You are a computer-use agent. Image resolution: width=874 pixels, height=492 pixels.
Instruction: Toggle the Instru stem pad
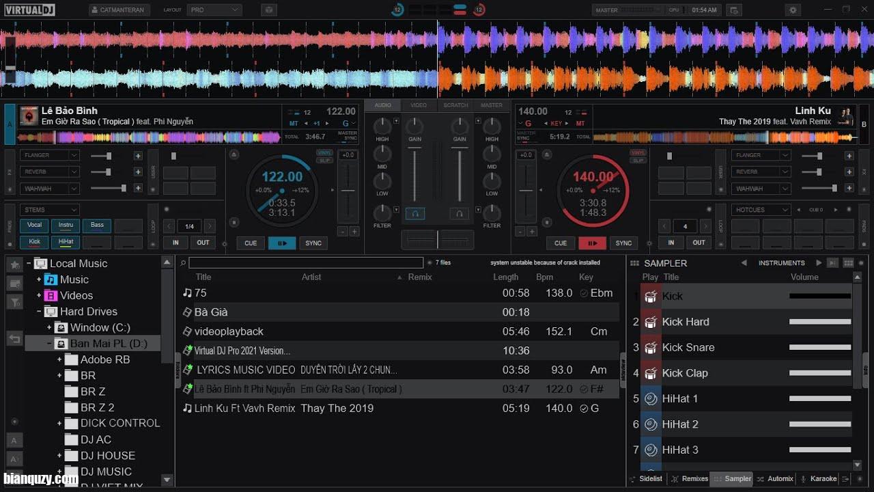[66, 225]
